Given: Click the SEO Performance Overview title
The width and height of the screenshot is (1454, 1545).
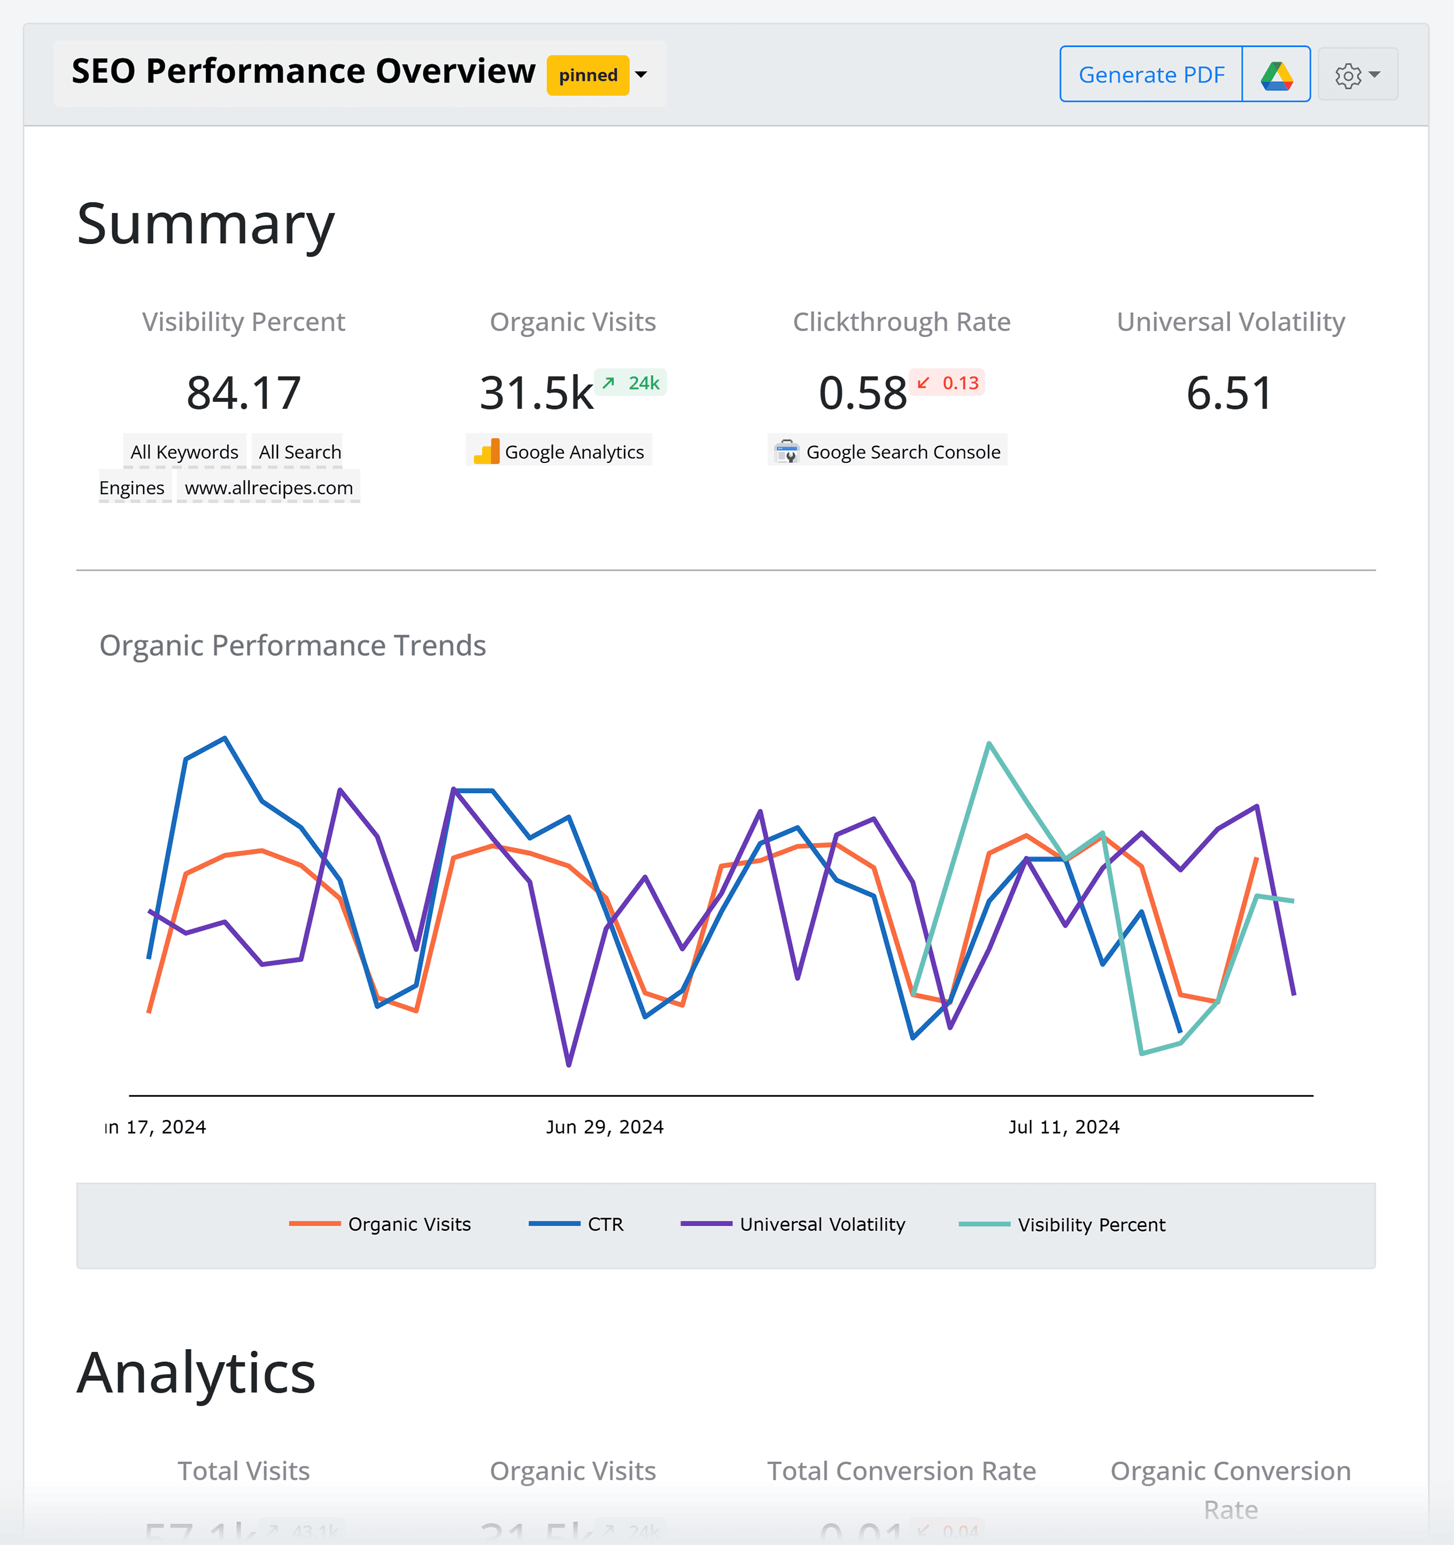Looking at the screenshot, I should pyautogui.click(x=304, y=72).
